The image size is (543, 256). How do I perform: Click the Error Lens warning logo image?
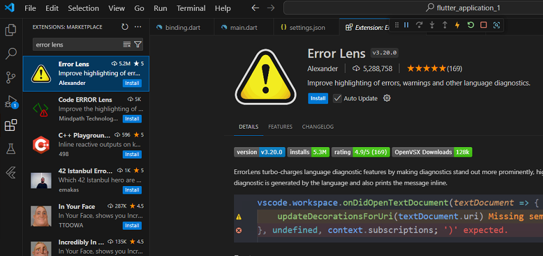click(x=265, y=77)
